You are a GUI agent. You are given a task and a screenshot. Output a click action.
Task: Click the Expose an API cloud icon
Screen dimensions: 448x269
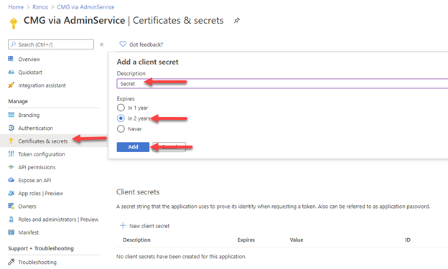point(11,180)
